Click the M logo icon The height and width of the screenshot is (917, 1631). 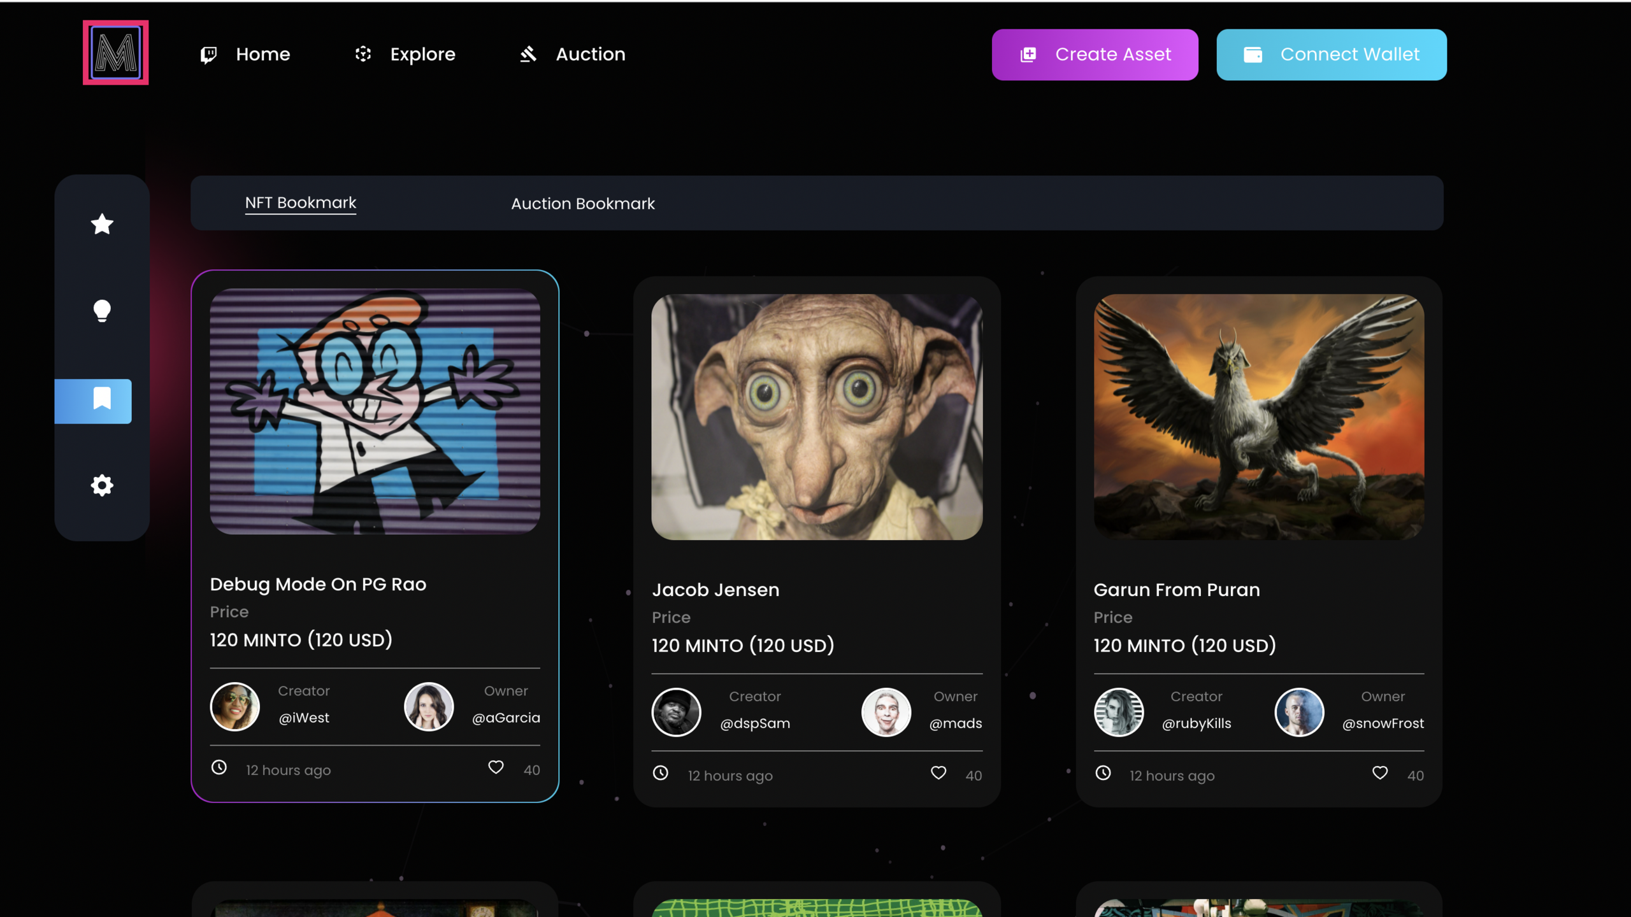click(x=115, y=53)
